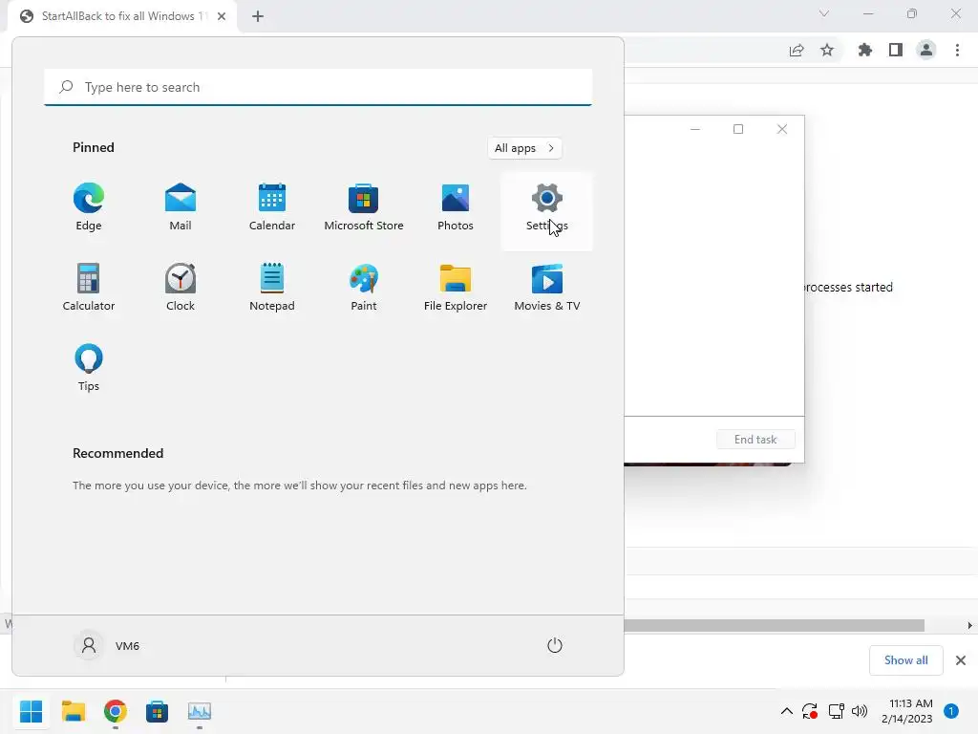
Task: Click the update sync tray icon
Action: click(x=810, y=711)
